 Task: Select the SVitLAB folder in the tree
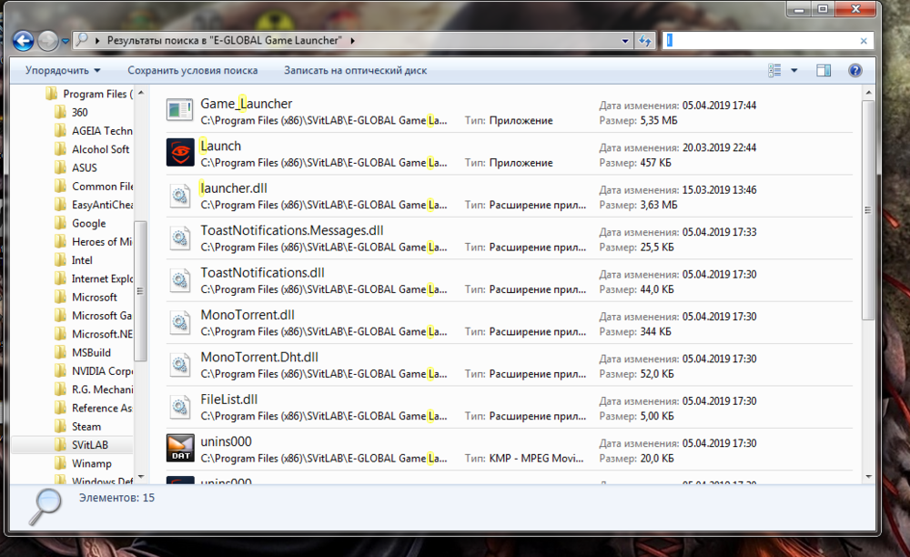click(90, 445)
